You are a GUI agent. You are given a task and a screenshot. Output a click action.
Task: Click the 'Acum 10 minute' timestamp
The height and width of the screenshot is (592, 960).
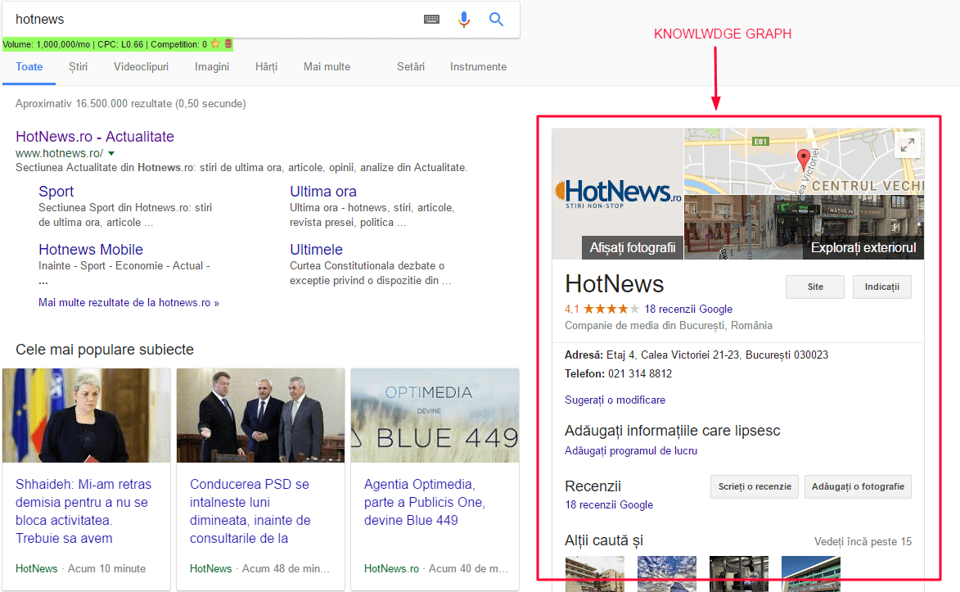click(106, 569)
